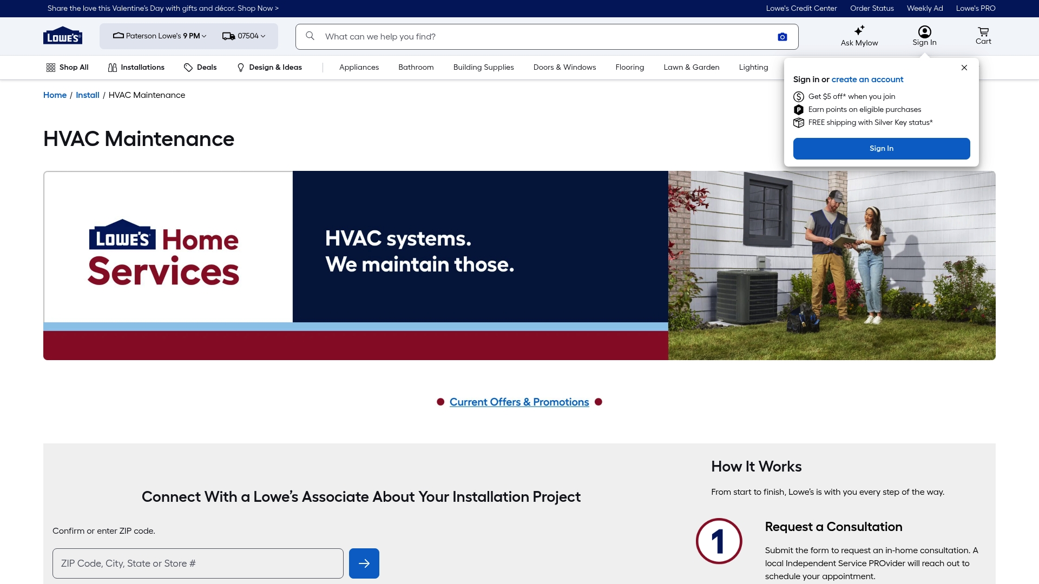Close the sign-in popup
1039x584 pixels.
(964, 68)
